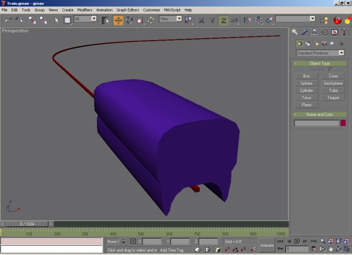Toggle the selection lock padlock
Image resolution: width=352 pixels, height=255 pixels.
pyautogui.click(x=124, y=241)
